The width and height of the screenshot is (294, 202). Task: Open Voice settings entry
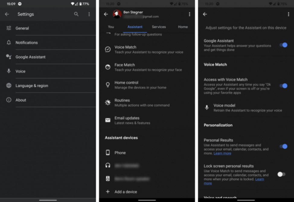pyautogui.click(x=48, y=71)
